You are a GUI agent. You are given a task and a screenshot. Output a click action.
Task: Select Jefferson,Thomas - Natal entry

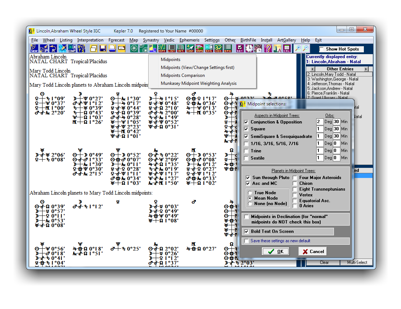pos(339,84)
